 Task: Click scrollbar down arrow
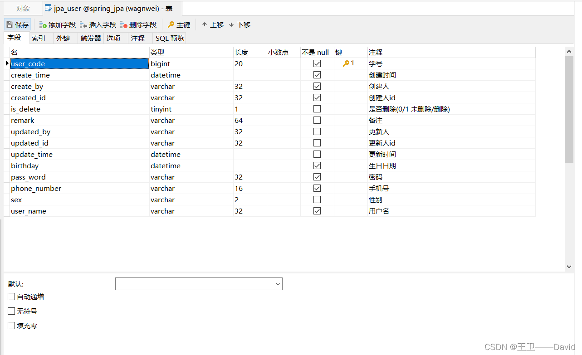click(x=569, y=267)
